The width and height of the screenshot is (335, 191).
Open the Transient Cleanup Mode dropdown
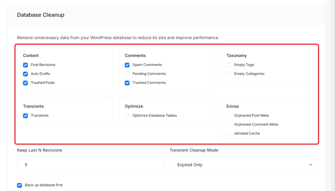(243, 165)
